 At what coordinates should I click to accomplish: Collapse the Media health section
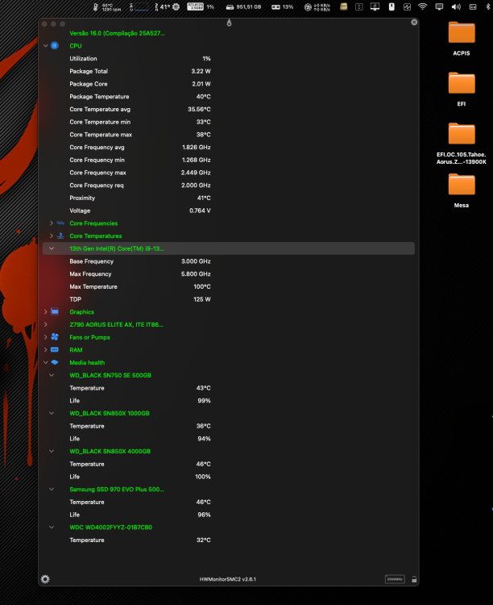45,362
